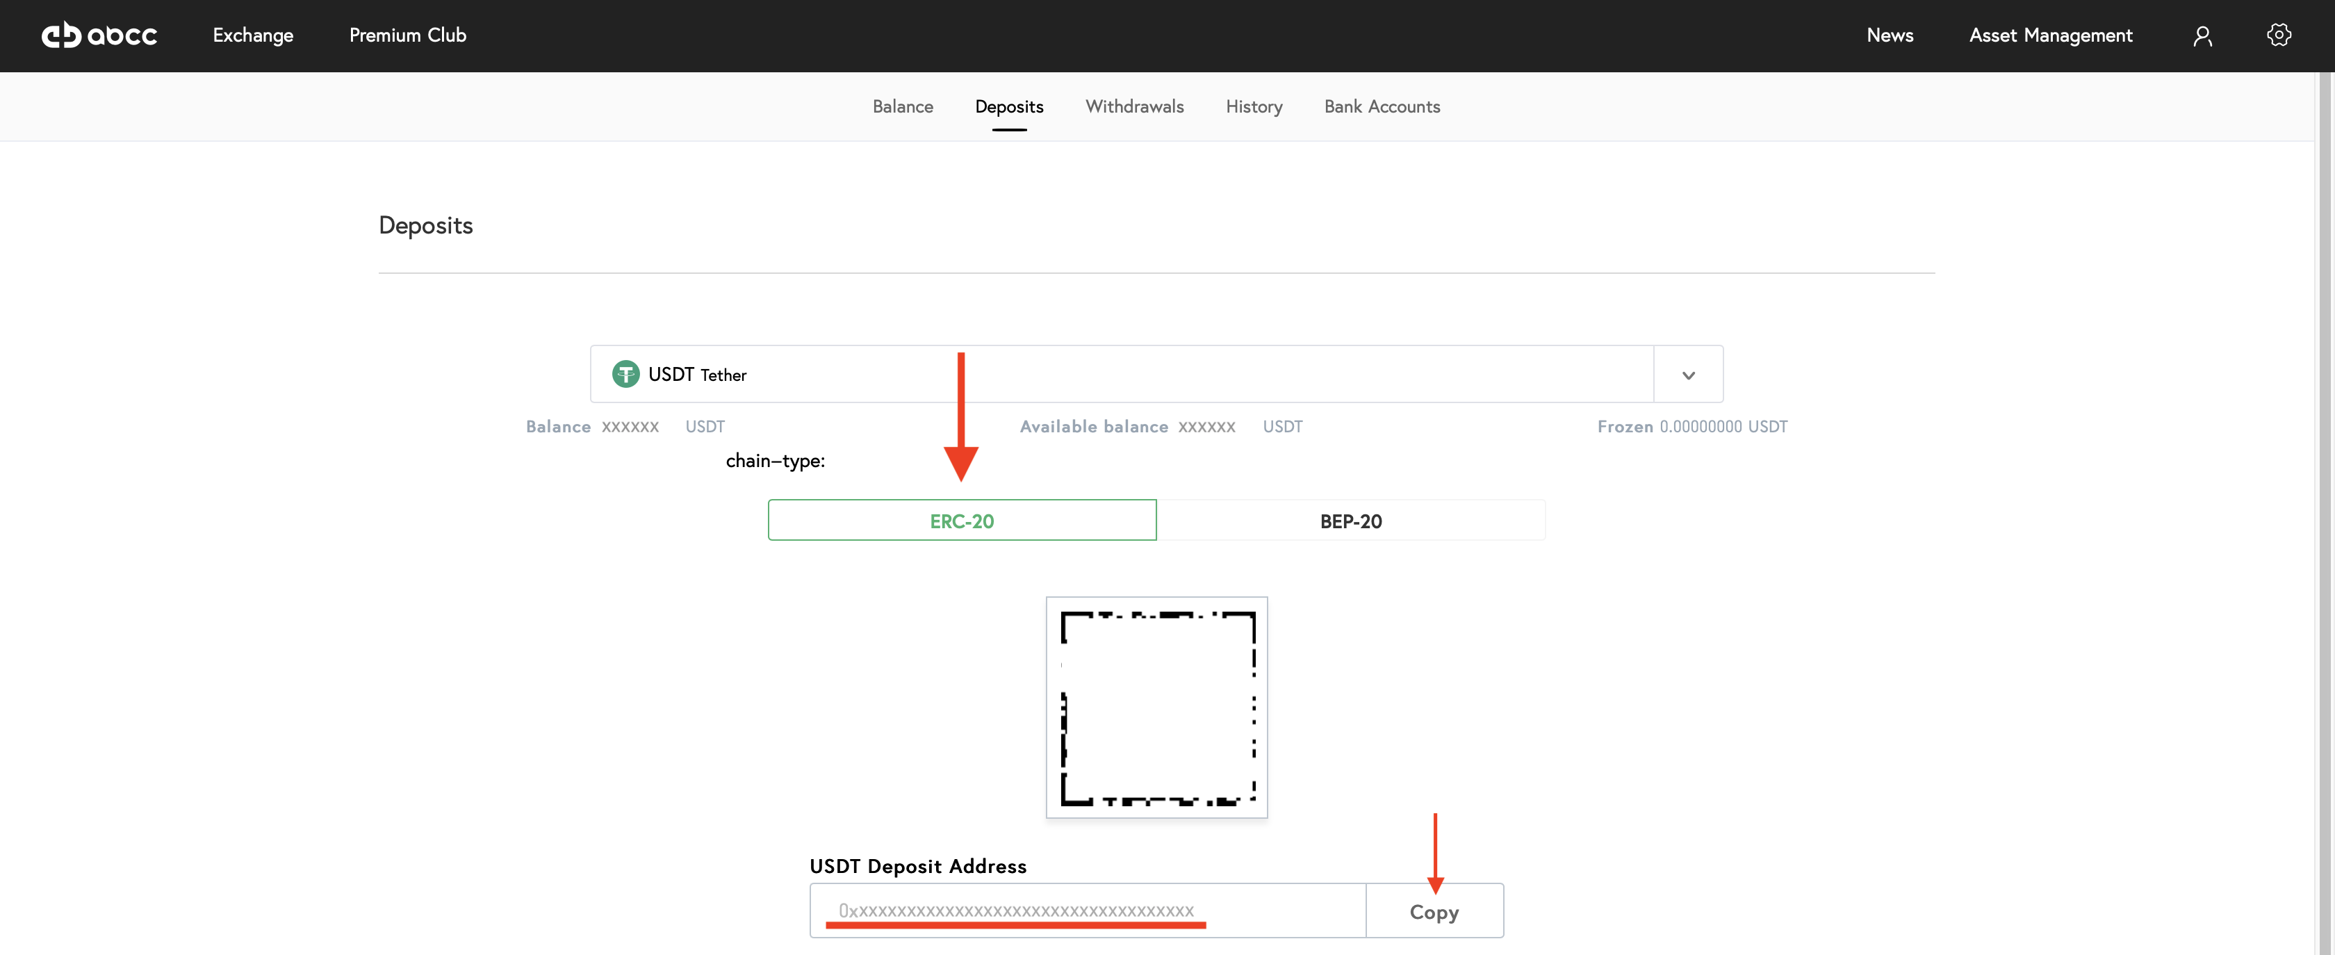
Task: Click the ABCC logo
Action: click(99, 35)
